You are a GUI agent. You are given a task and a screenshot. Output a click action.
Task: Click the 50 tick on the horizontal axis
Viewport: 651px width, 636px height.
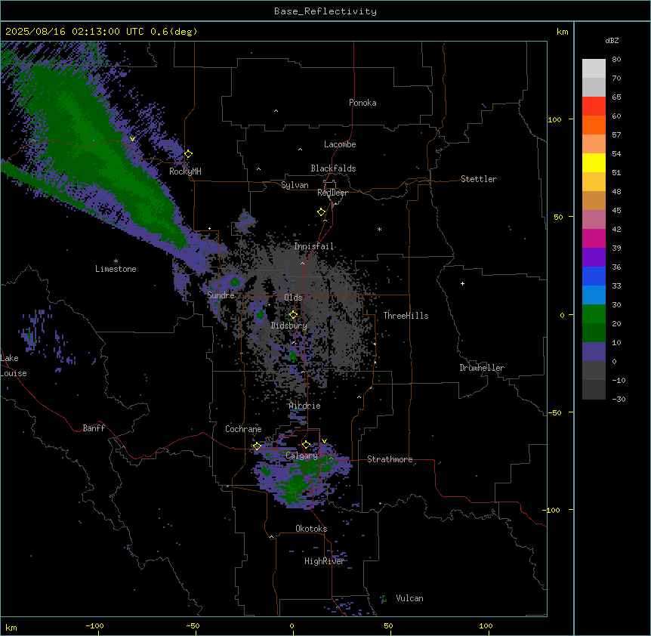pos(388,625)
